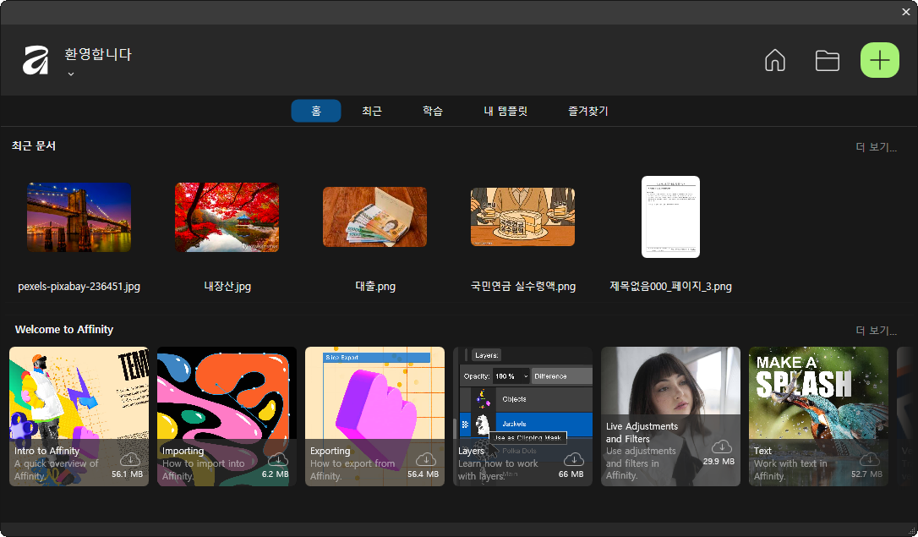Close the welcome window
Screen dimensions: 918x537
[905, 12]
